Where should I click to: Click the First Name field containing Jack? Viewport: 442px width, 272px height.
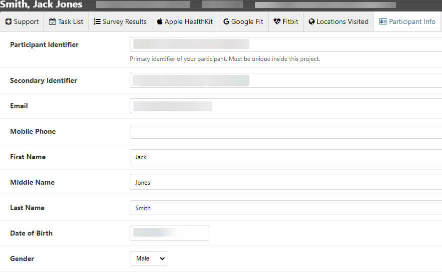pos(286,157)
